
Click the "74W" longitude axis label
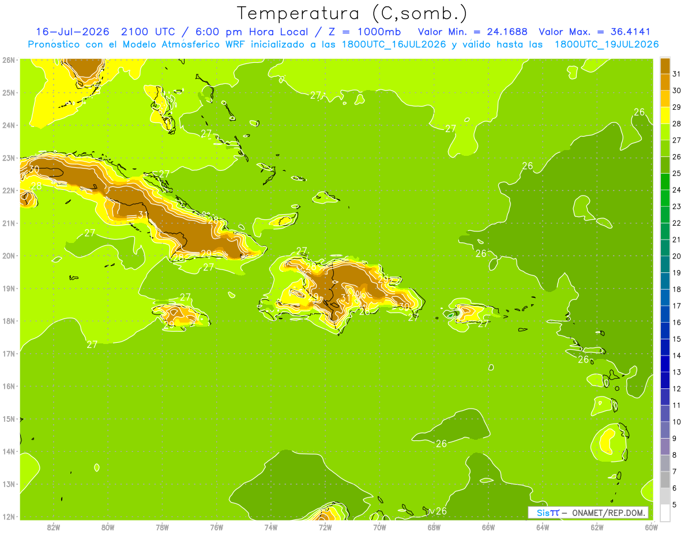tap(271, 527)
